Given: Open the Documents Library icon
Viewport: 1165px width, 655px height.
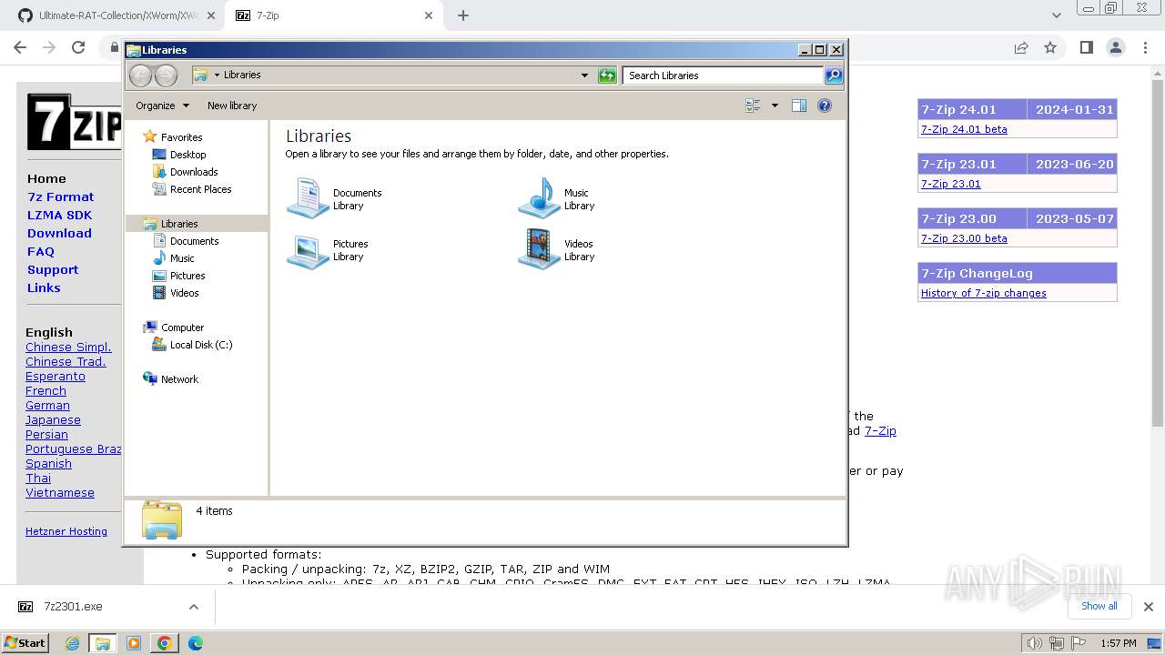Looking at the screenshot, I should click(335, 198).
